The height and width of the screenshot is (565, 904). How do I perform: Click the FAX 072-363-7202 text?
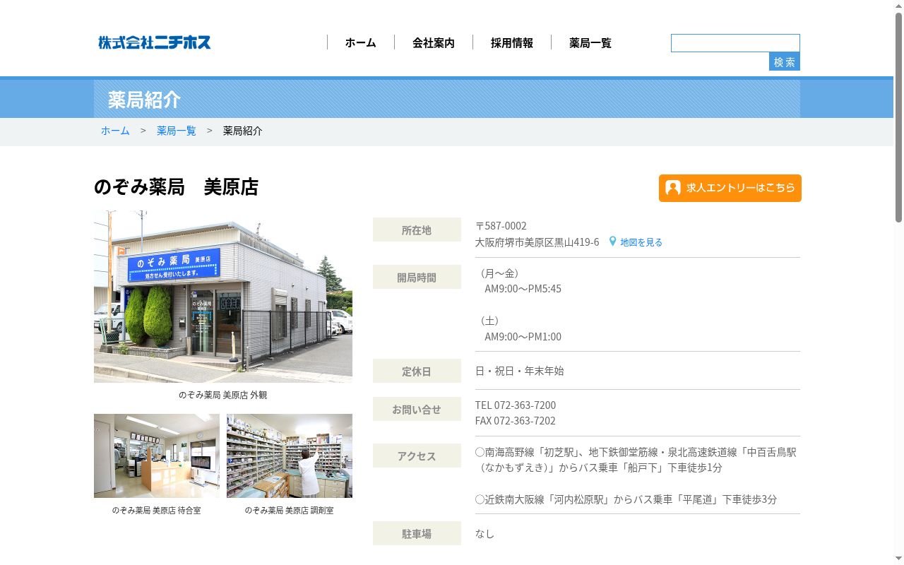coord(516,421)
